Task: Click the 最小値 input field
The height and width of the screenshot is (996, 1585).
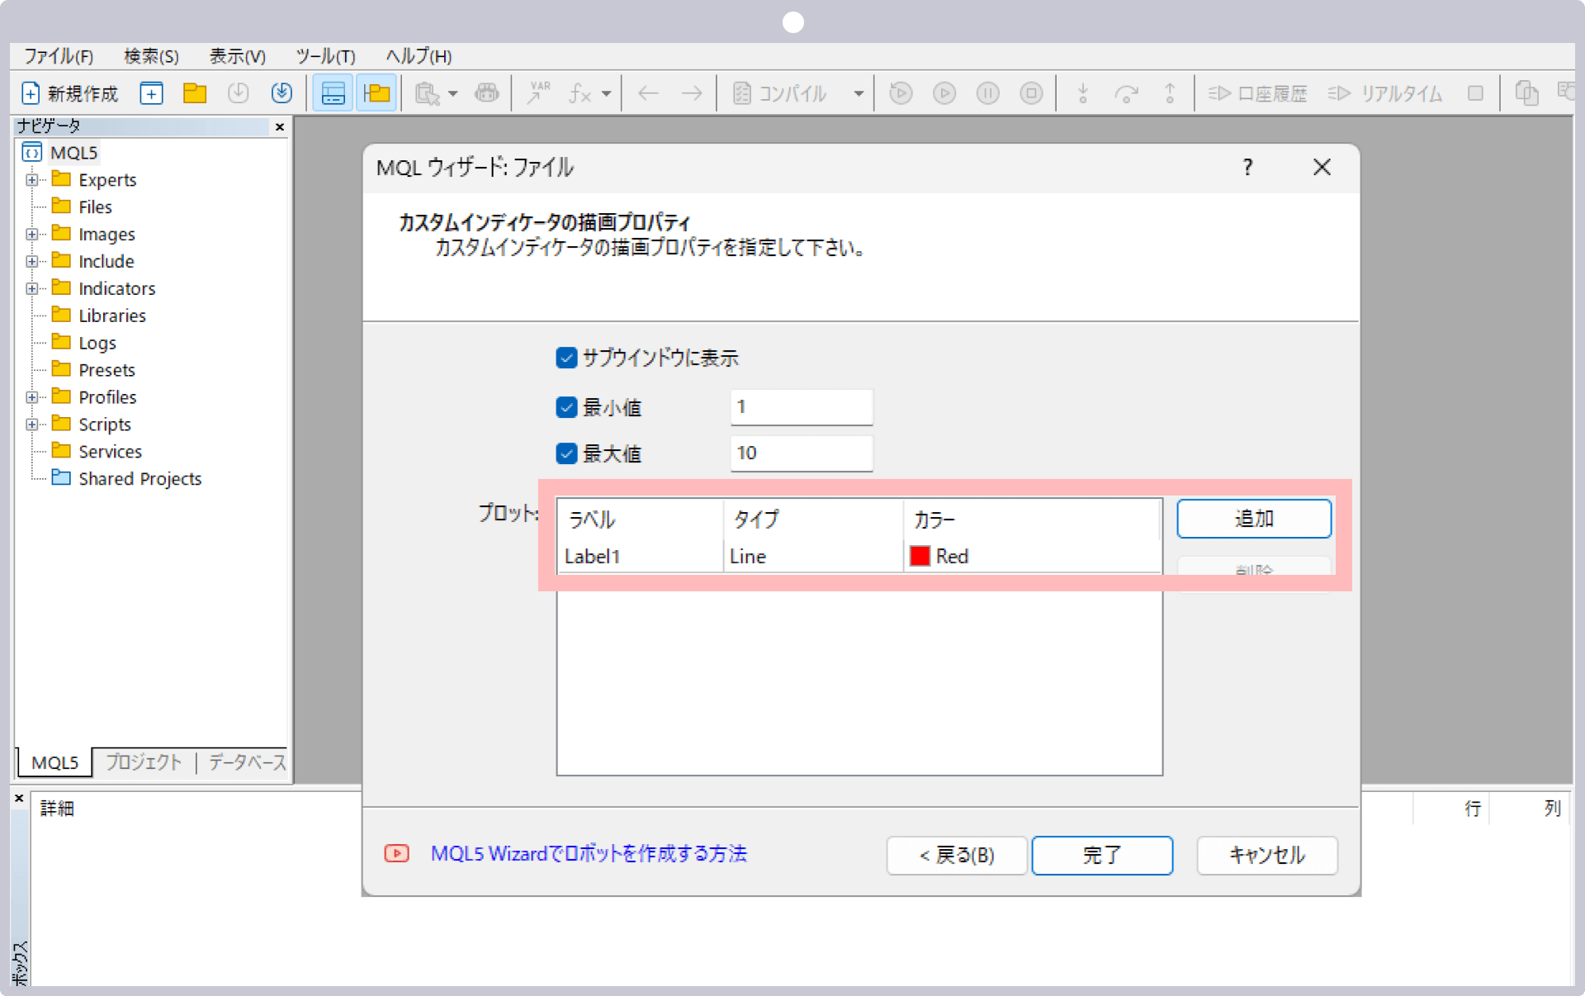Action: point(801,407)
